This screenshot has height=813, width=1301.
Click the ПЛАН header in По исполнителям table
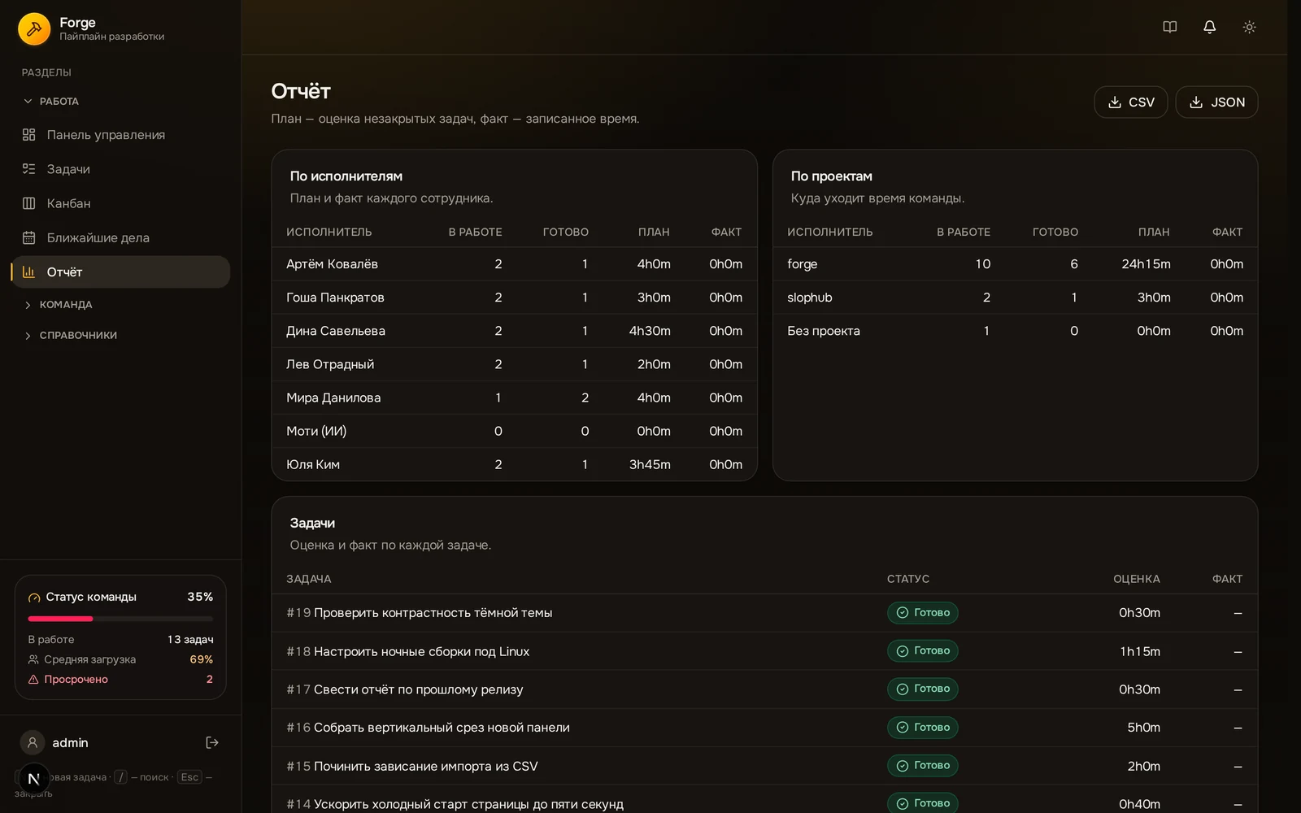click(x=654, y=232)
